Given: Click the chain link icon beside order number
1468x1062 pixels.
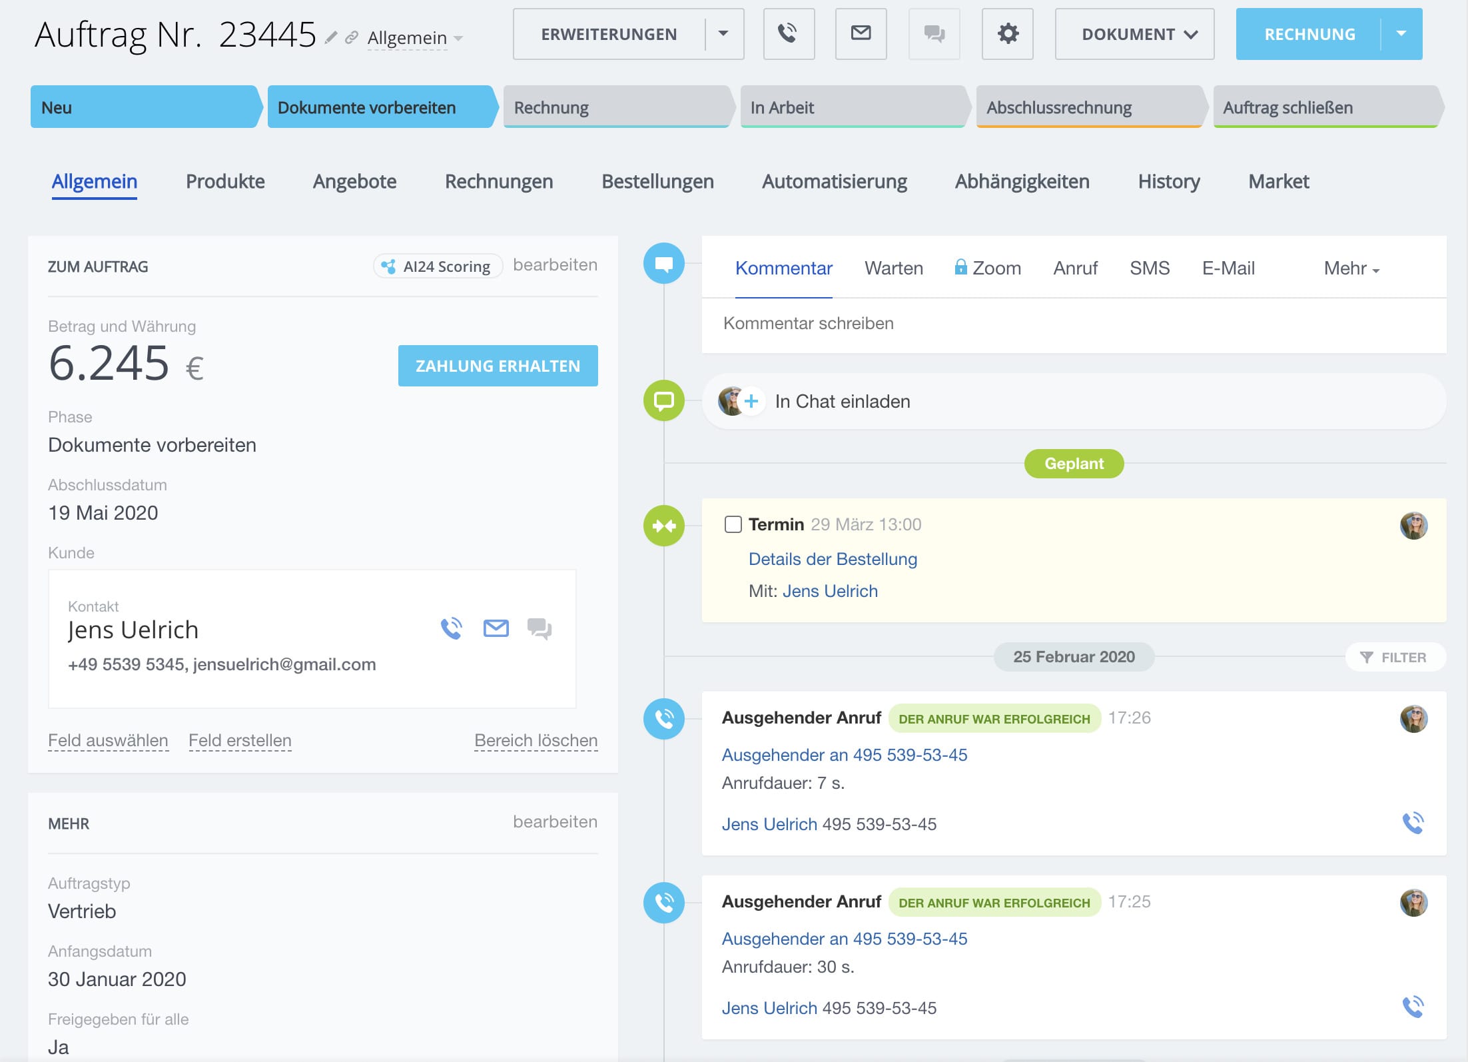Looking at the screenshot, I should point(352,38).
